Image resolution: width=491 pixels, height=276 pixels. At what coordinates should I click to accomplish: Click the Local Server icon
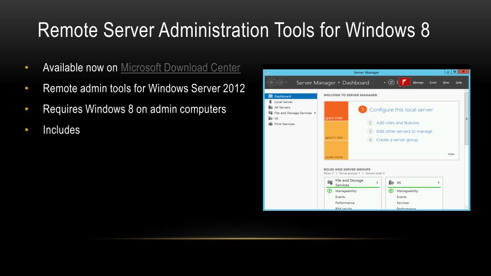pos(270,102)
